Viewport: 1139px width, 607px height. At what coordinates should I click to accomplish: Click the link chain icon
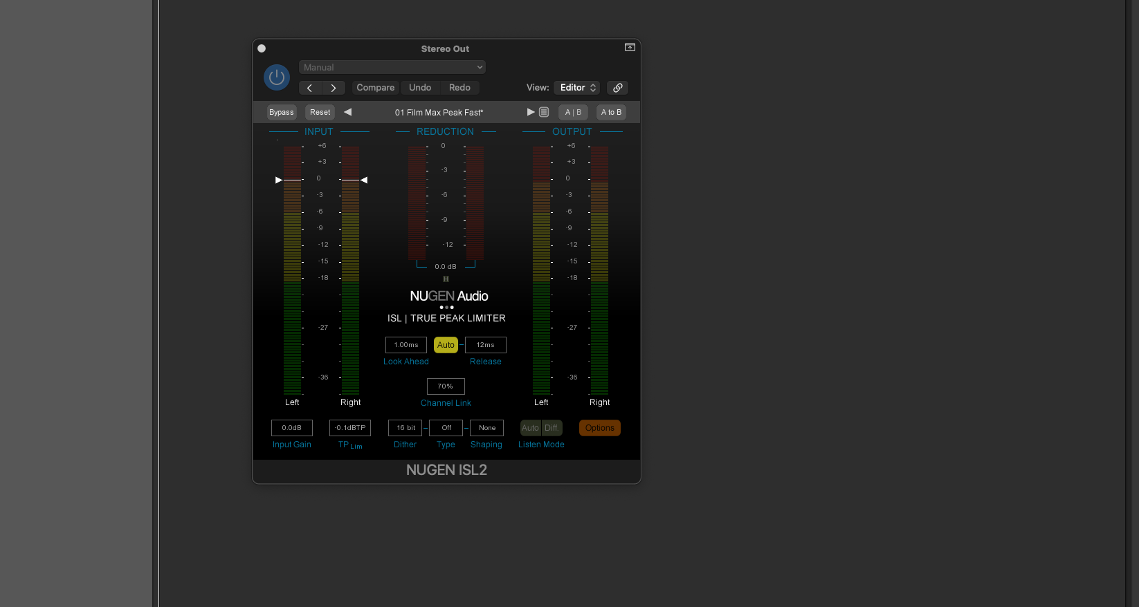618,88
